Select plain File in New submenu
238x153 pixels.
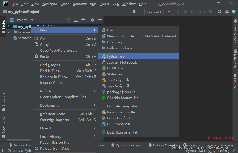(138, 30)
